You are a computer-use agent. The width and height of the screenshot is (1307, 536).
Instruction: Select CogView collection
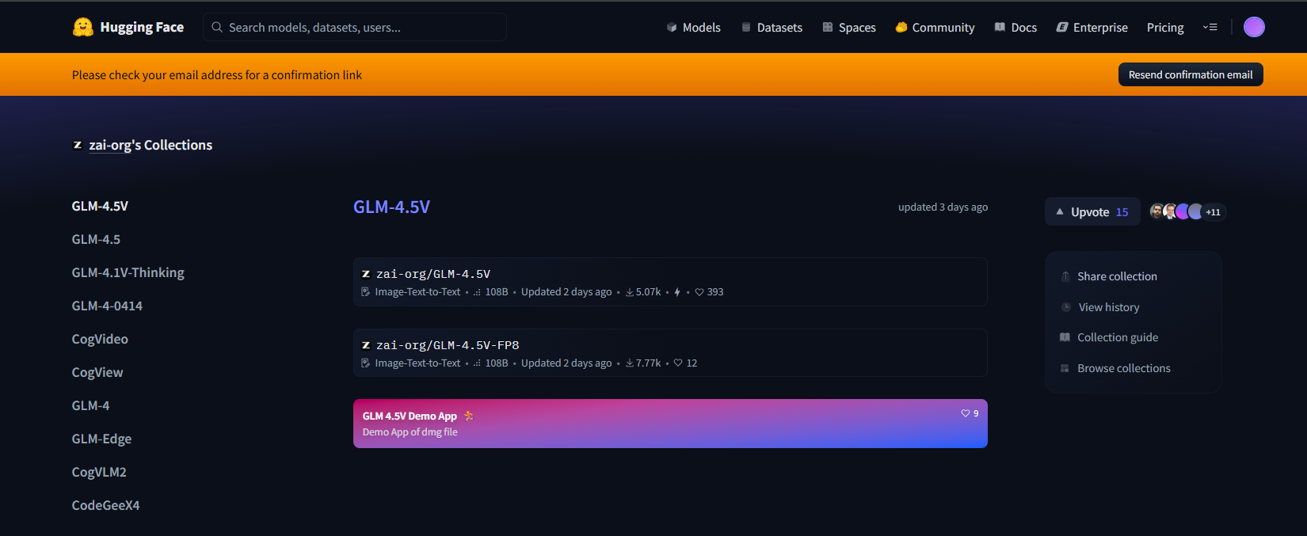click(x=97, y=372)
